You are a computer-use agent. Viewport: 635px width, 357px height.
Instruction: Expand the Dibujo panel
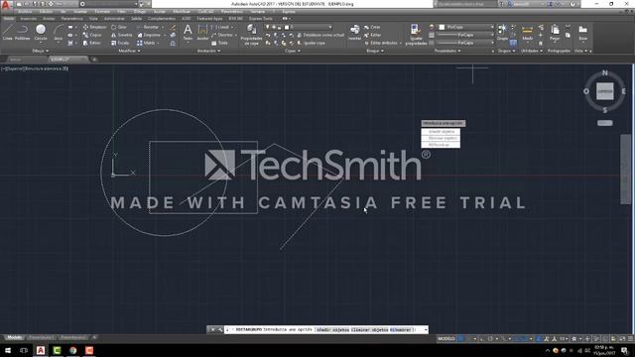[x=40, y=51]
